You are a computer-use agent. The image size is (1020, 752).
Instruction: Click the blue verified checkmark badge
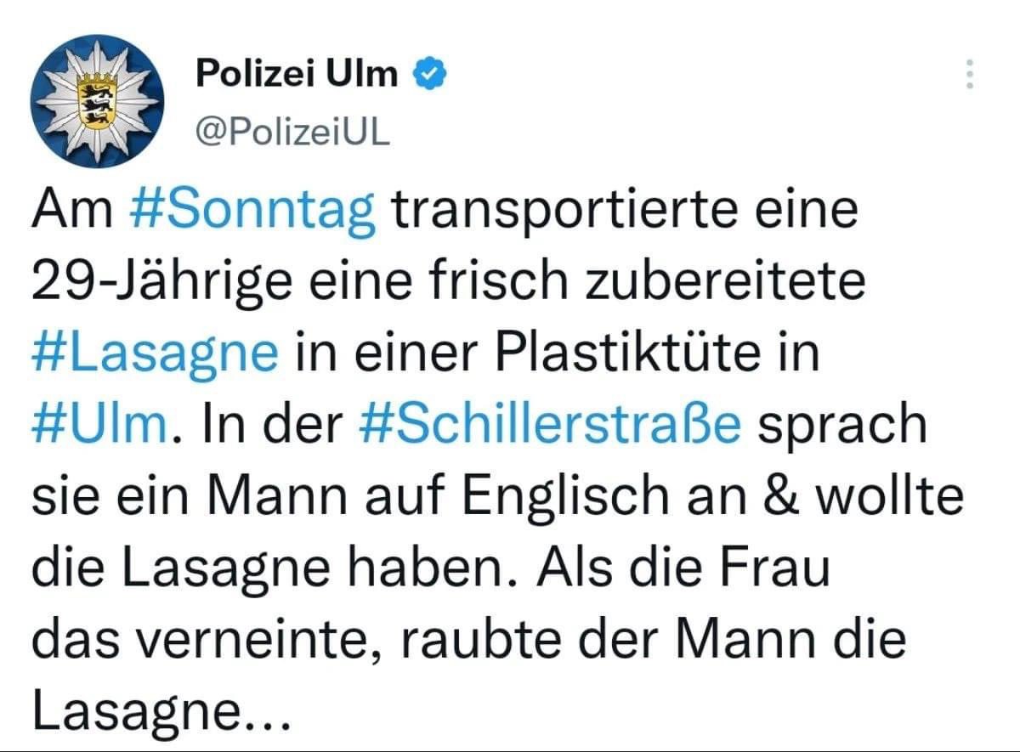(430, 74)
